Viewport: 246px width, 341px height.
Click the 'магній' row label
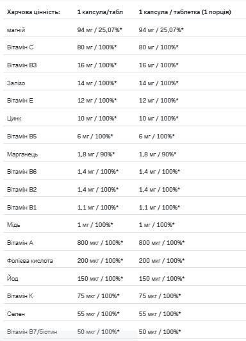(x=16, y=30)
